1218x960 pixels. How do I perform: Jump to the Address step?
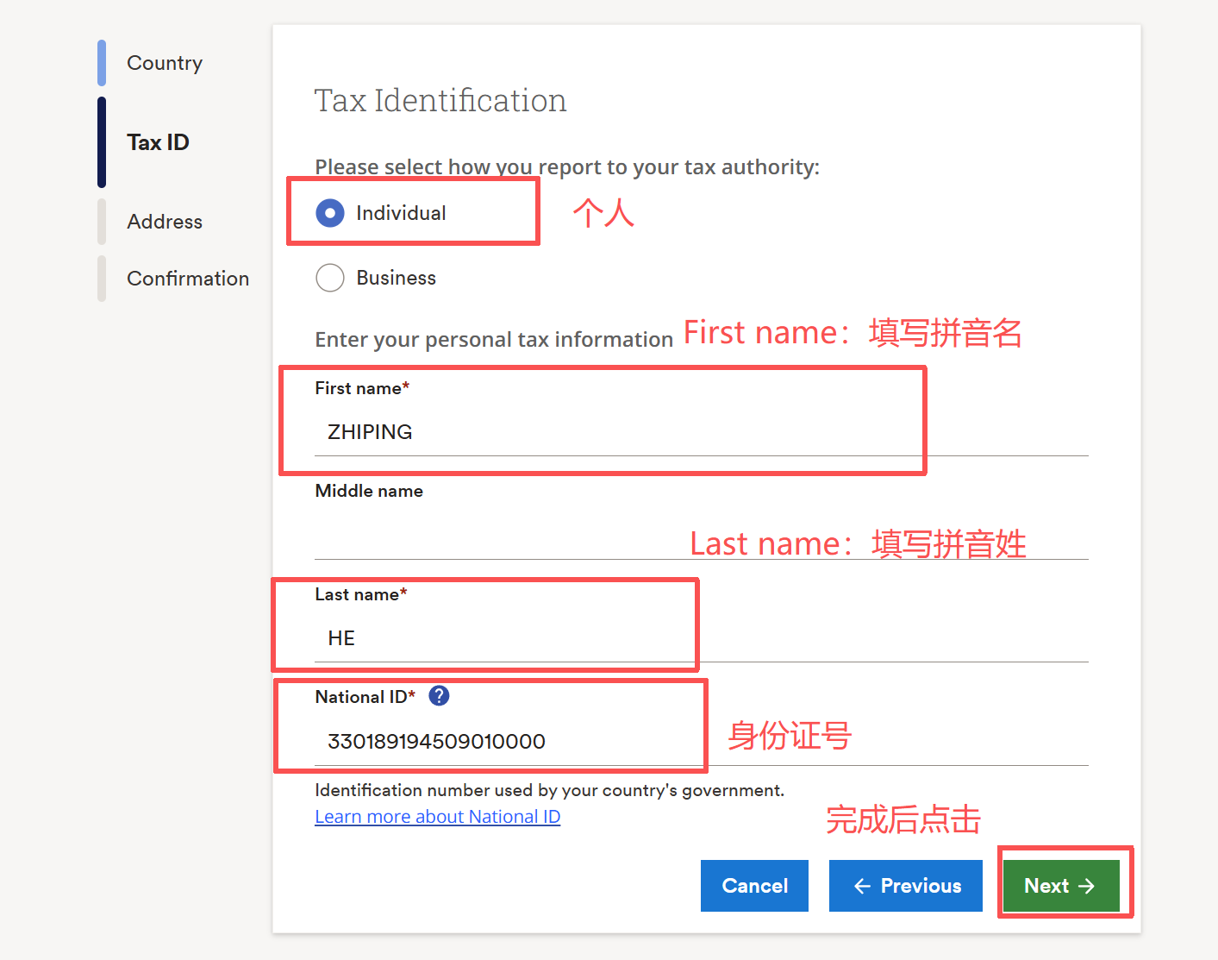(x=165, y=222)
